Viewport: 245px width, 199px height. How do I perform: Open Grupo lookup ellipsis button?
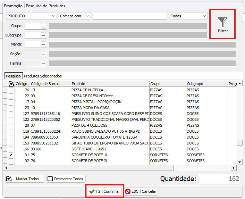(x=43, y=26)
